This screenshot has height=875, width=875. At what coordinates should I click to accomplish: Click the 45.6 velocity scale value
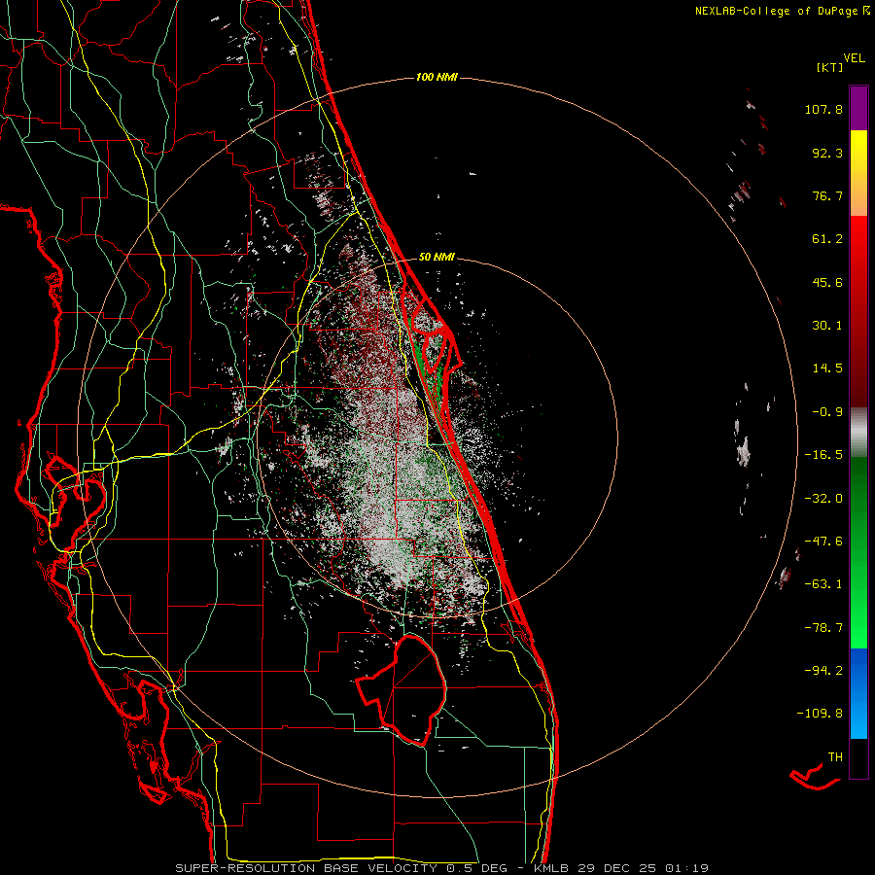tap(827, 282)
